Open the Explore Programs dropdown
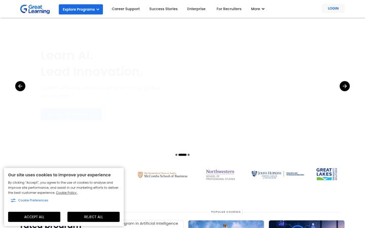 (x=81, y=9)
